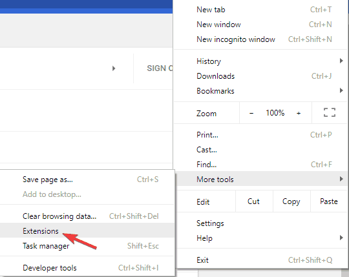Click the Cut edit button

[254, 201]
